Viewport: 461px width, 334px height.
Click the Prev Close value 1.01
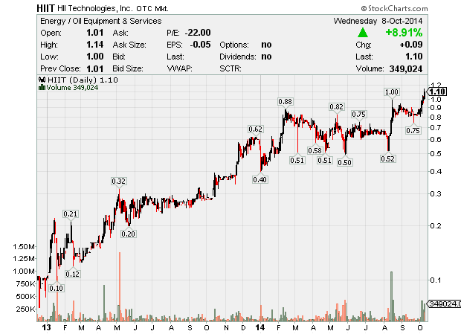point(95,68)
